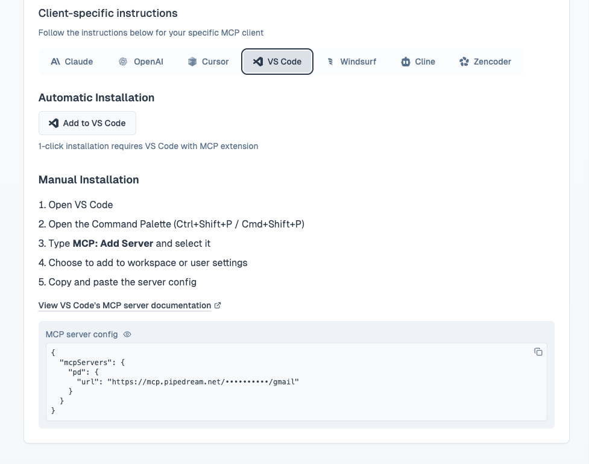Switch to the Cline client tab

tap(418, 62)
